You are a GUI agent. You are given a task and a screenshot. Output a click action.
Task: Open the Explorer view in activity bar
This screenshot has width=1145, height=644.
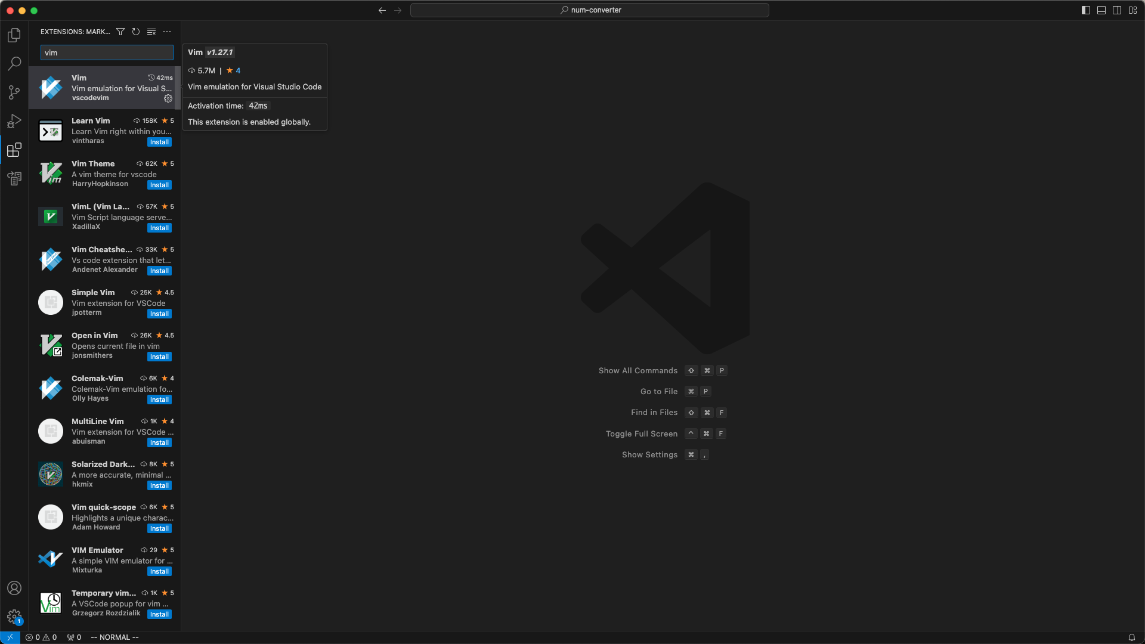coord(14,35)
